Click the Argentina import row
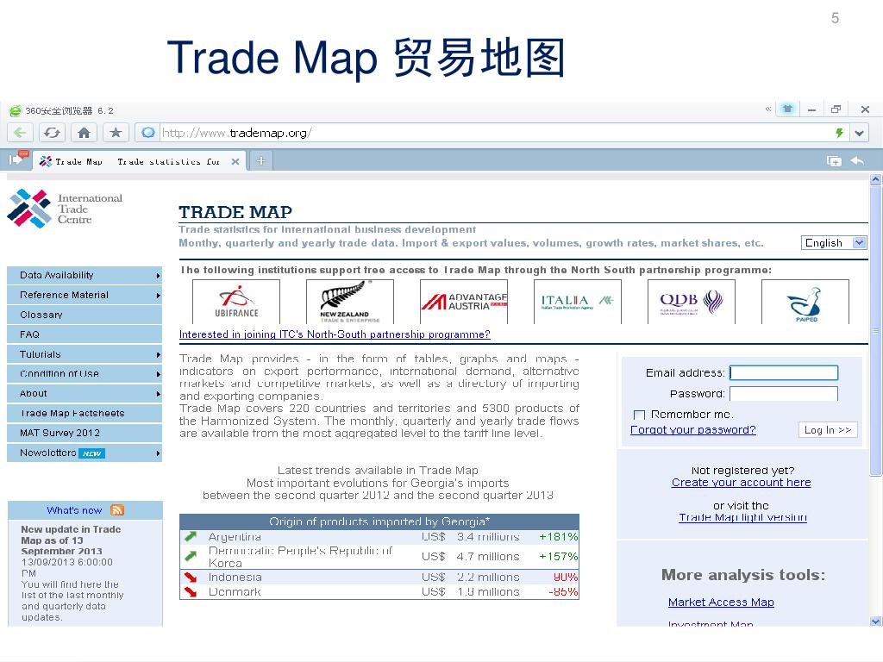Image resolution: width=883 pixels, height=662 pixels. pos(379,537)
